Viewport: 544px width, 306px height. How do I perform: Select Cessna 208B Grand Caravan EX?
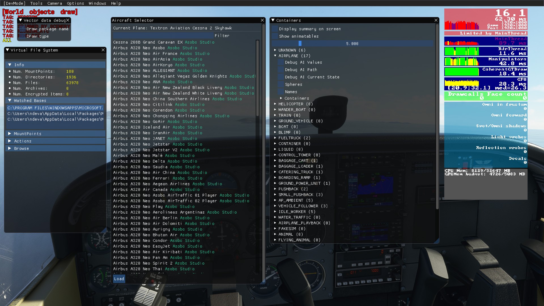click(164, 42)
